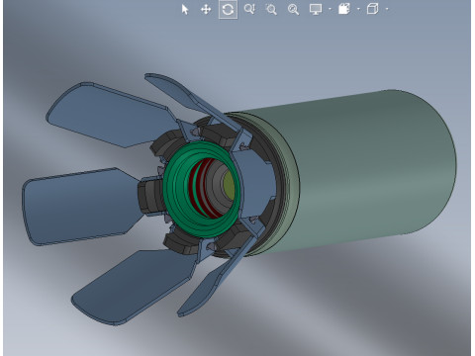Expand the clapperboard dropdown arrow
Screen dimensions: 475x356
[358, 9]
